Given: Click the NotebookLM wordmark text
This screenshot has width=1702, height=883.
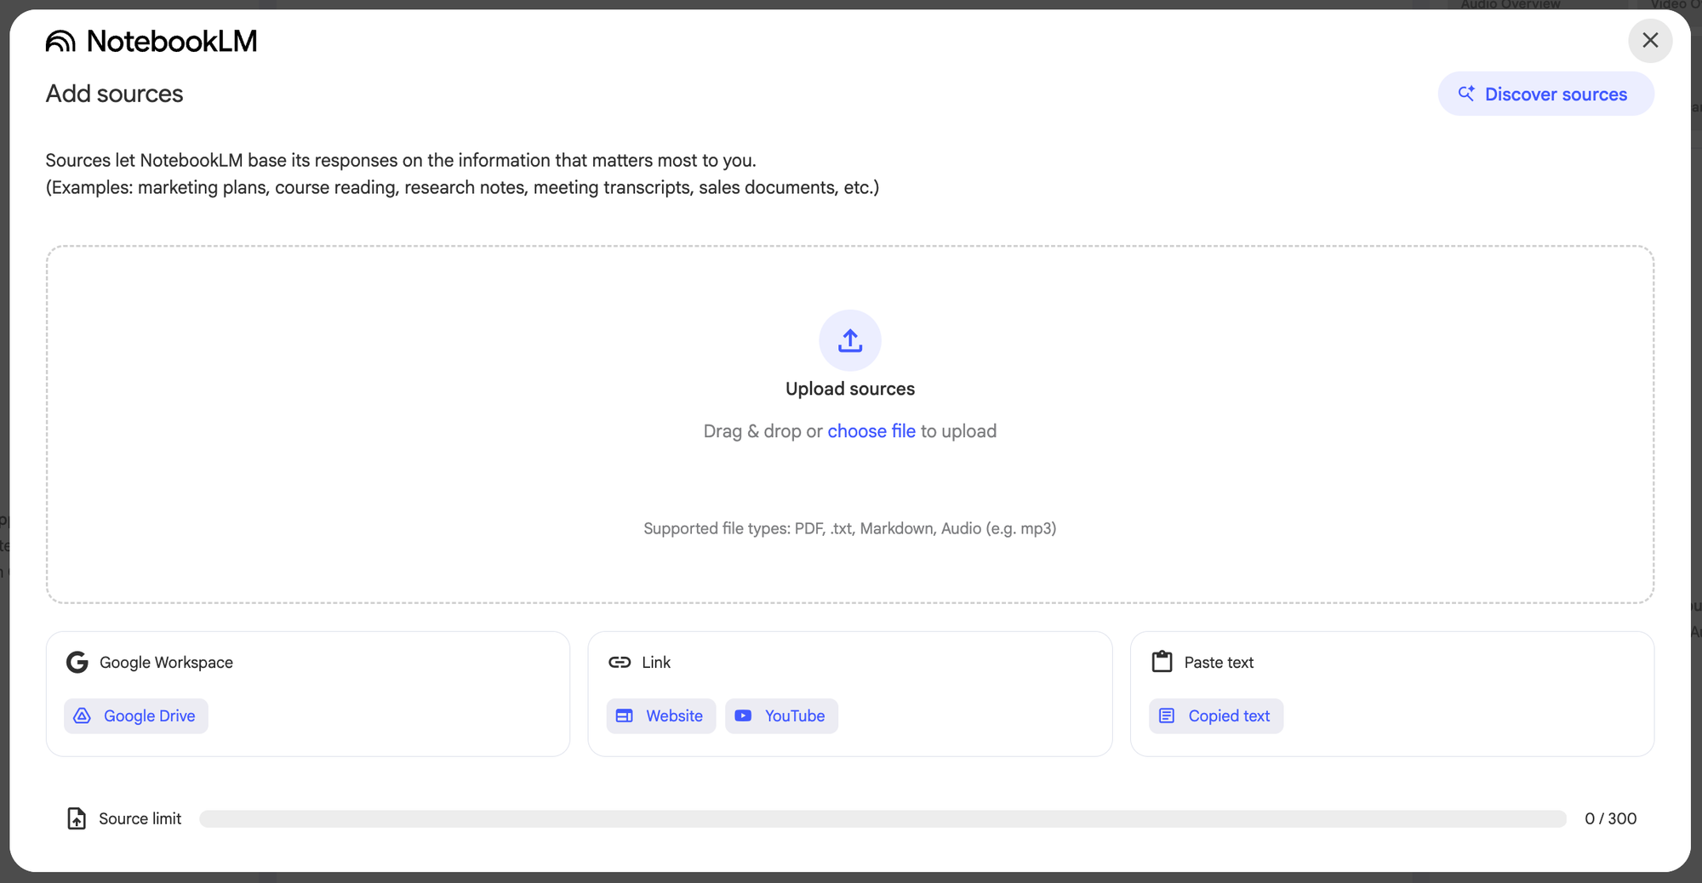Looking at the screenshot, I should 172,41.
